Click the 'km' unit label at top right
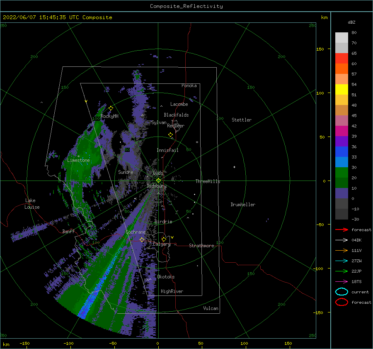The width and height of the screenshot is (373, 349). (x=324, y=17)
